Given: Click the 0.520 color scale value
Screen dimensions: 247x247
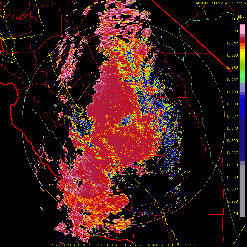Looking at the screenshot, I should (x=232, y=141).
